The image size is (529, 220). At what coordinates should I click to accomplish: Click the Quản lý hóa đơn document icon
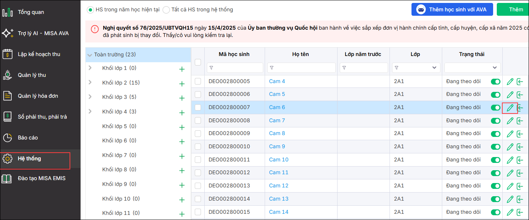[x=7, y=96]
